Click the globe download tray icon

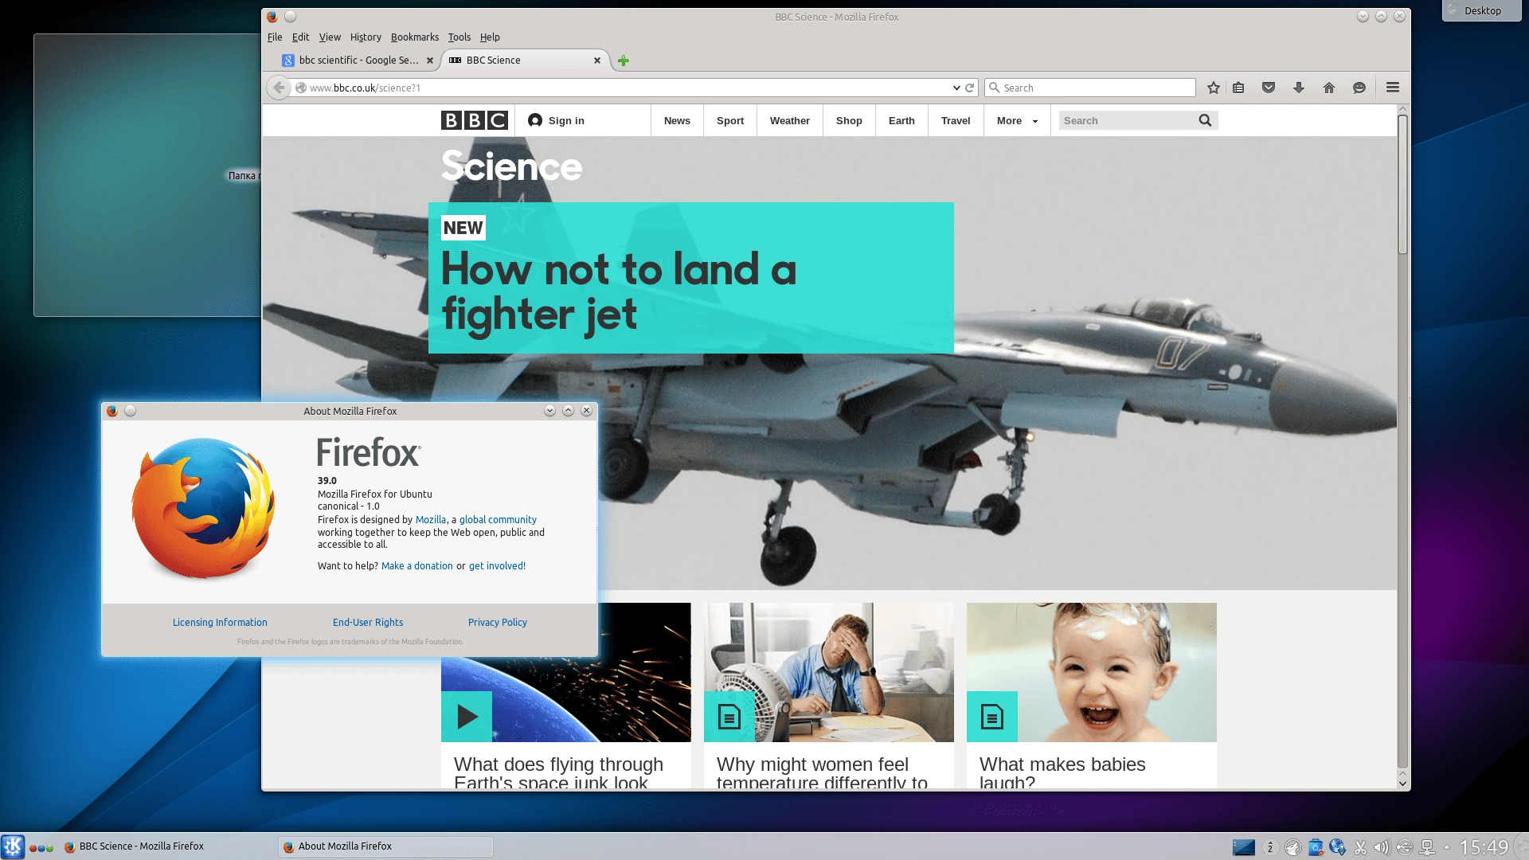tap(1338, 847)
